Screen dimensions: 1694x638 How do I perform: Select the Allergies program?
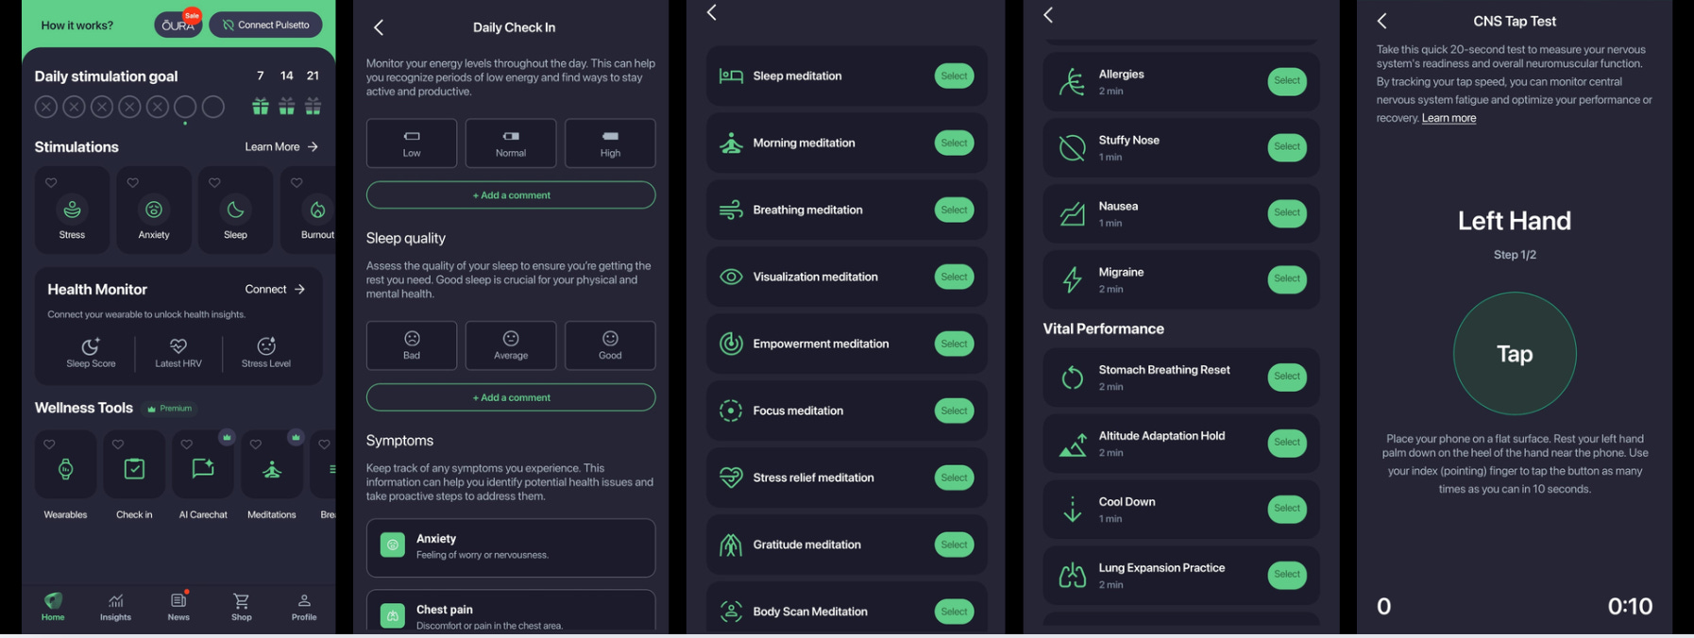[1287, 81]
